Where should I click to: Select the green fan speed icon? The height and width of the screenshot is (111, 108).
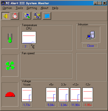pyautogui.click(x=10, y=66)
